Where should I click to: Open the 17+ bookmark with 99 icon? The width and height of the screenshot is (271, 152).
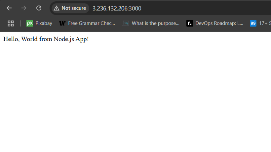pyautogui.click(x=260, y=23)
